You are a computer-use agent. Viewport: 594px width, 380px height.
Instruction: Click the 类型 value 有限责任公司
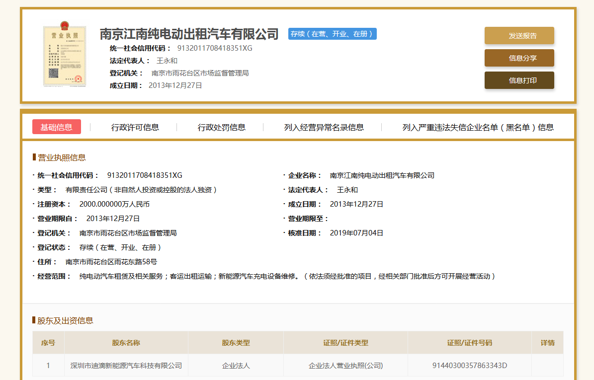(141, 190)
